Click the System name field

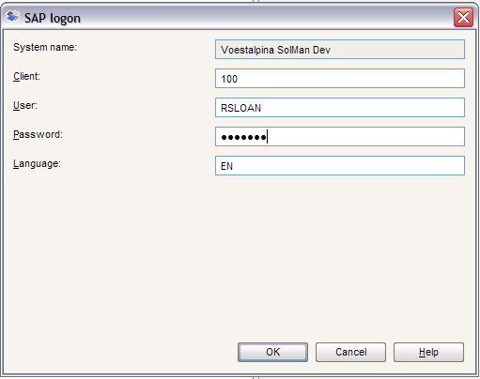tap(340, 50)
